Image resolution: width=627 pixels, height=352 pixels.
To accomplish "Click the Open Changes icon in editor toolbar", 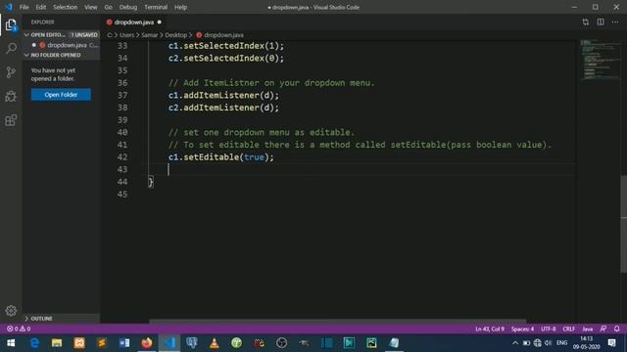I will click(x=586, y=22).
